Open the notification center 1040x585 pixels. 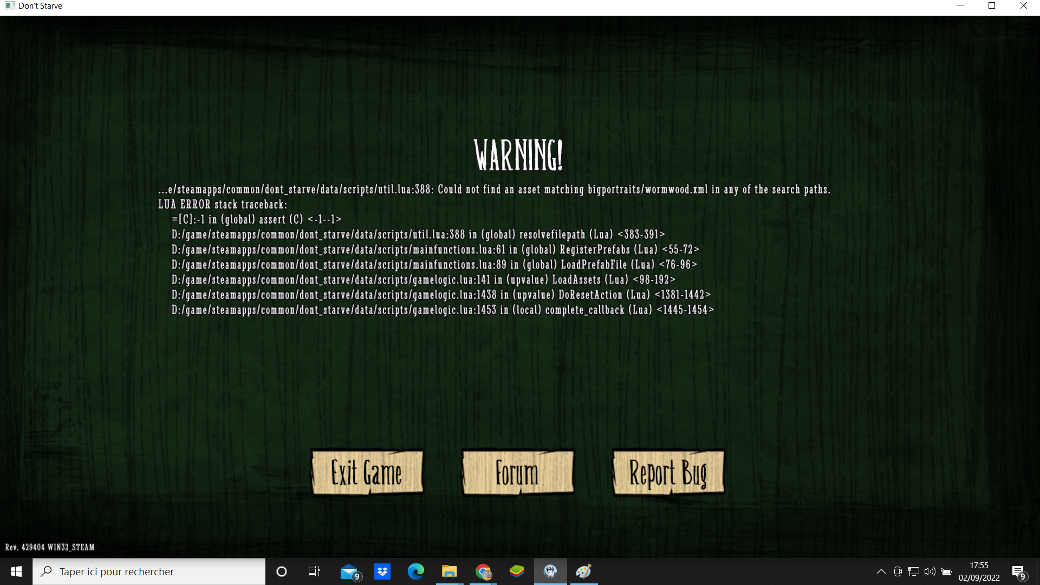coord(1019,571)
